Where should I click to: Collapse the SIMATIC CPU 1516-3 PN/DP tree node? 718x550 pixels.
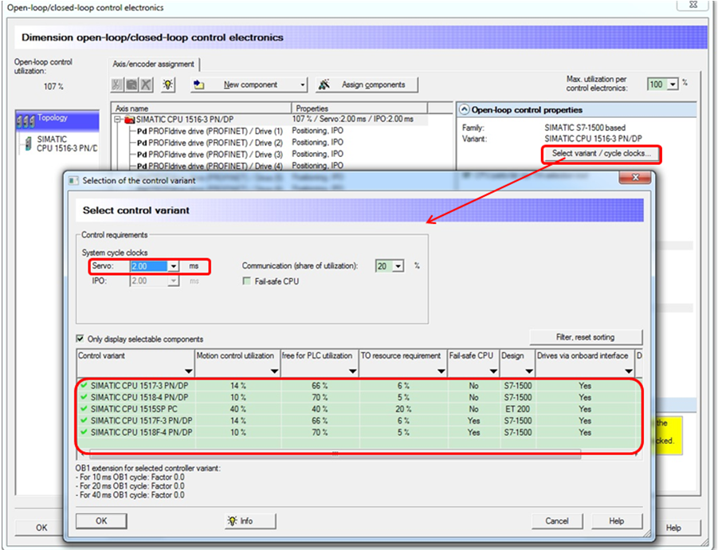pos(118,120)
